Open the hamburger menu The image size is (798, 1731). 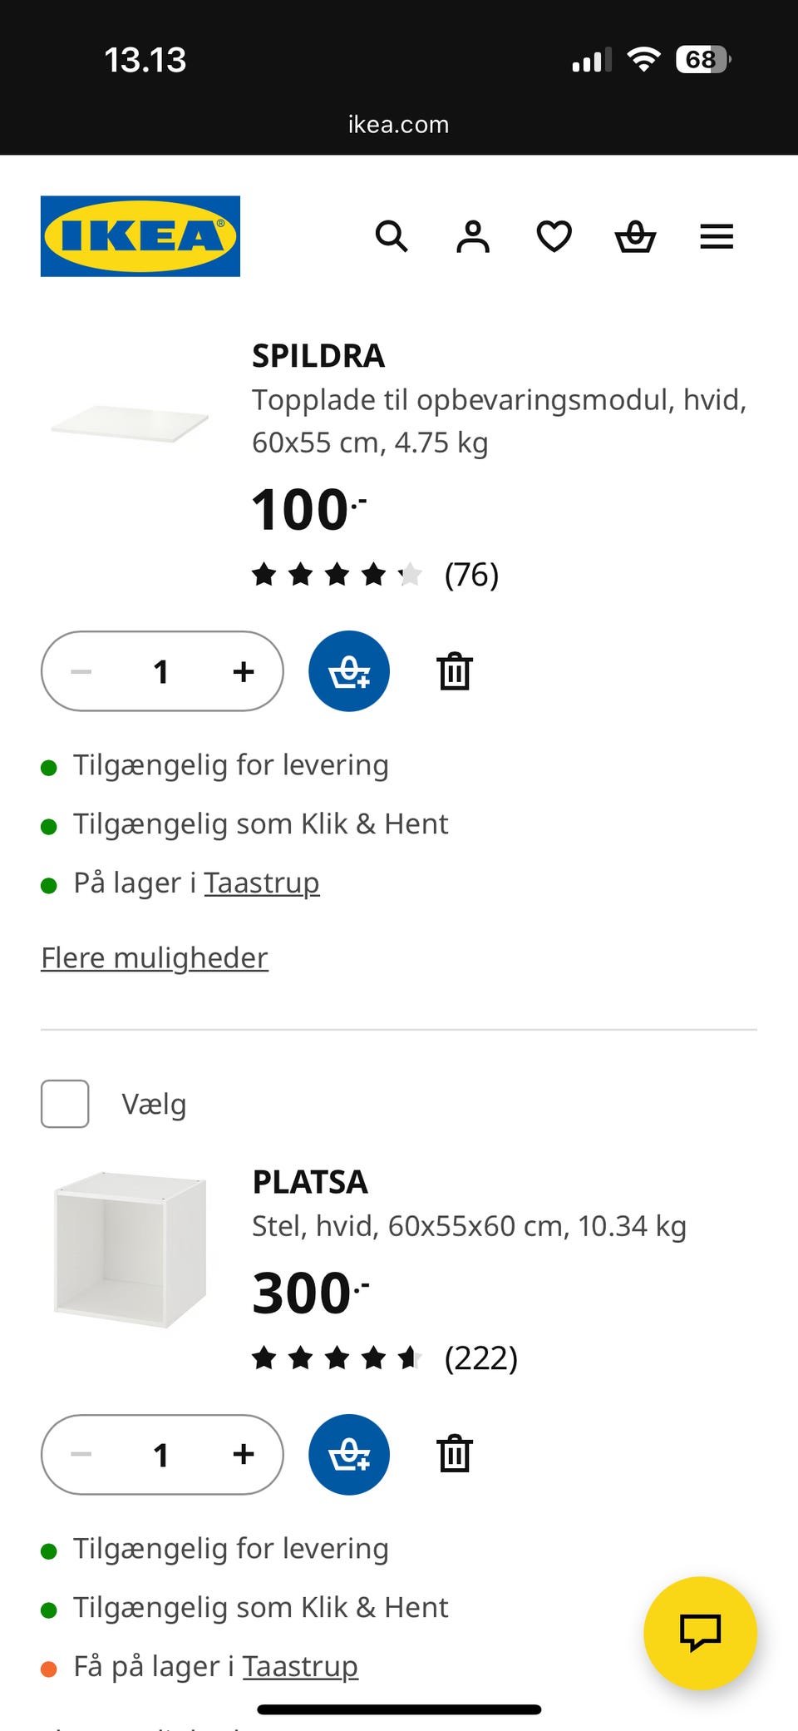pos(717,237)
